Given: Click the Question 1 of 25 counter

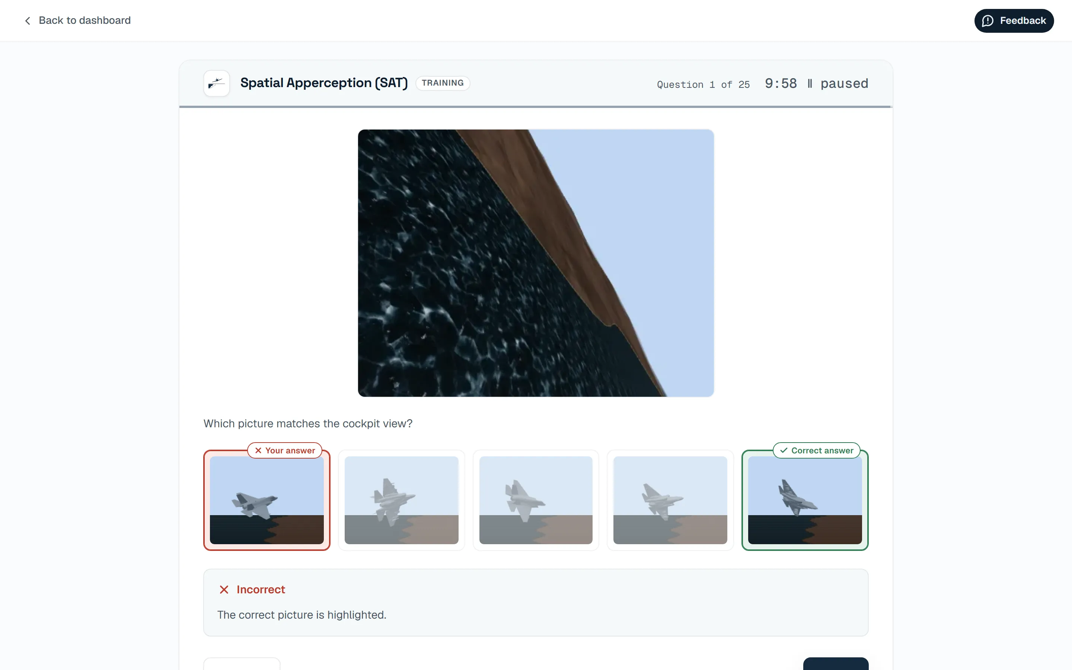Looking at the screenshot, I should tap(703, 84).
